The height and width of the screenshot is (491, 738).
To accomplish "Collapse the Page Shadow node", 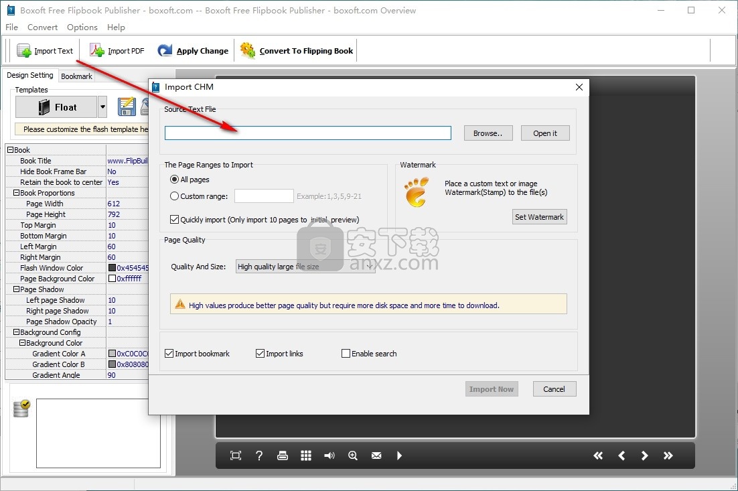I will pyautogui.click(x=17, y=289).
